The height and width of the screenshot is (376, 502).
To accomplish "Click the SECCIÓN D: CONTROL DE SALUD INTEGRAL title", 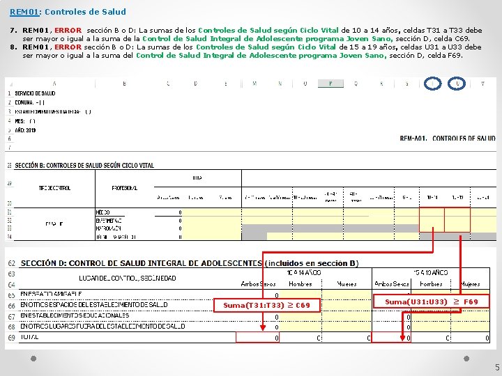I will click(x=190, y=263).
